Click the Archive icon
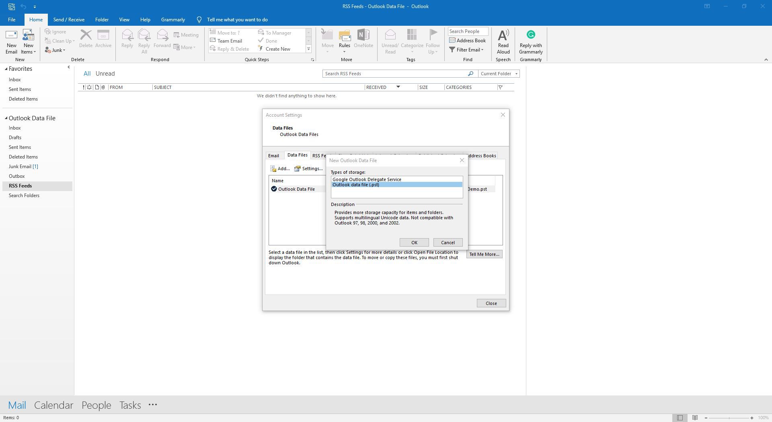 [x=103, y=39]
